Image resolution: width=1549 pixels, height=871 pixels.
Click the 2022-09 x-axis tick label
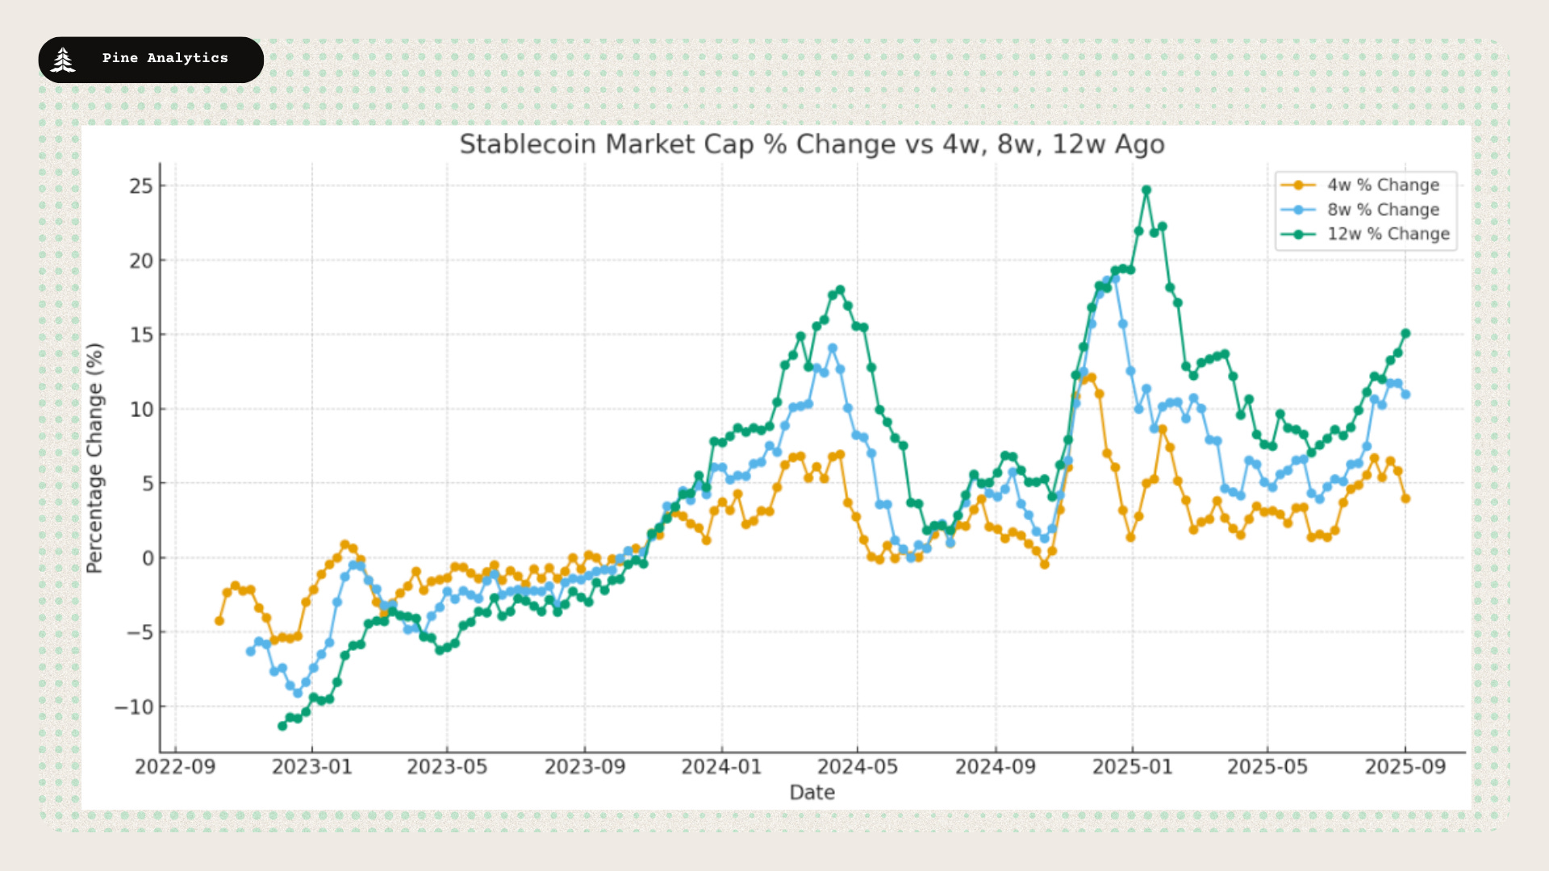point(175,767)
